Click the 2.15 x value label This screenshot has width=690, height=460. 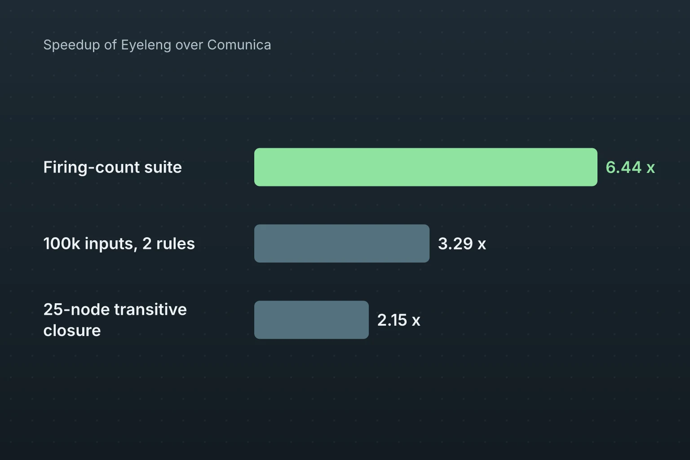pos(398,320)
